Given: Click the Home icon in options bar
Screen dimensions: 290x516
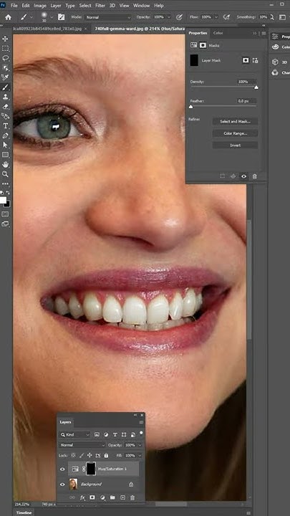Looking at the screenshot, I should [8, 17].
